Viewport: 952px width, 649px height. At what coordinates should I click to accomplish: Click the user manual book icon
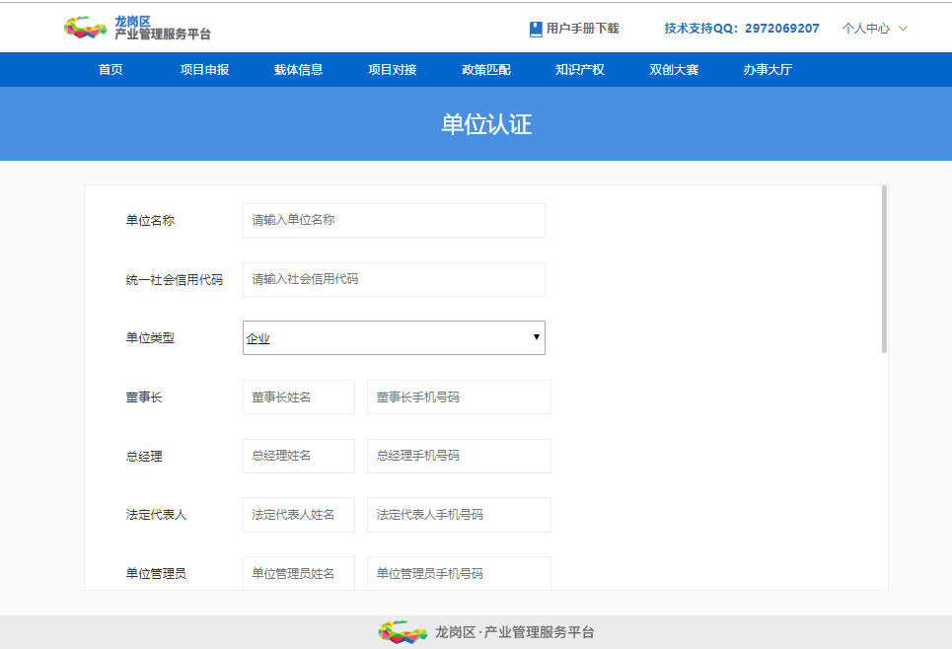(x=536, y=30)
